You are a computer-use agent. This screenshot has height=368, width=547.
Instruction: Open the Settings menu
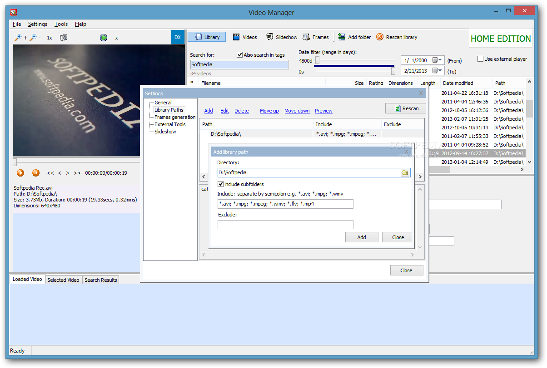coord(37,24)
